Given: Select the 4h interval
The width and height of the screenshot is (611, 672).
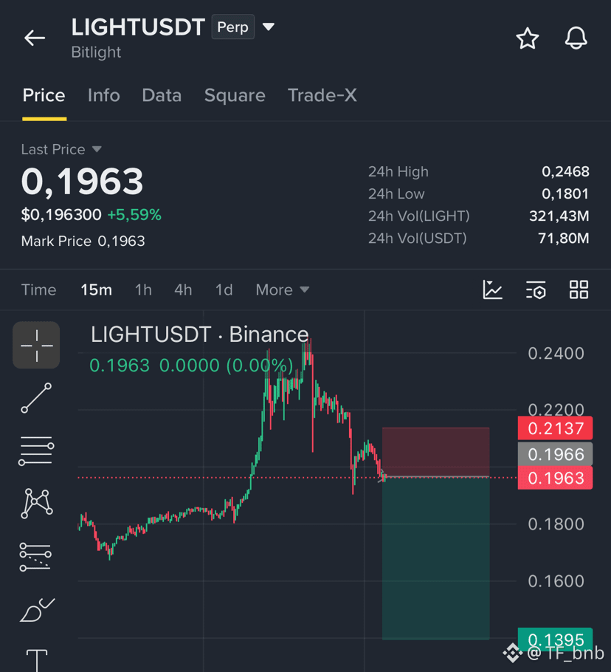Looking at the screenshot, I should pos(183,289).
